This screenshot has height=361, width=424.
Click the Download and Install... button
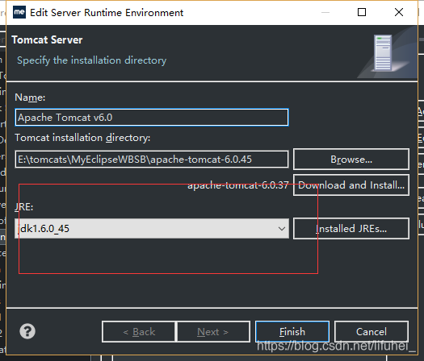point(351,185)
